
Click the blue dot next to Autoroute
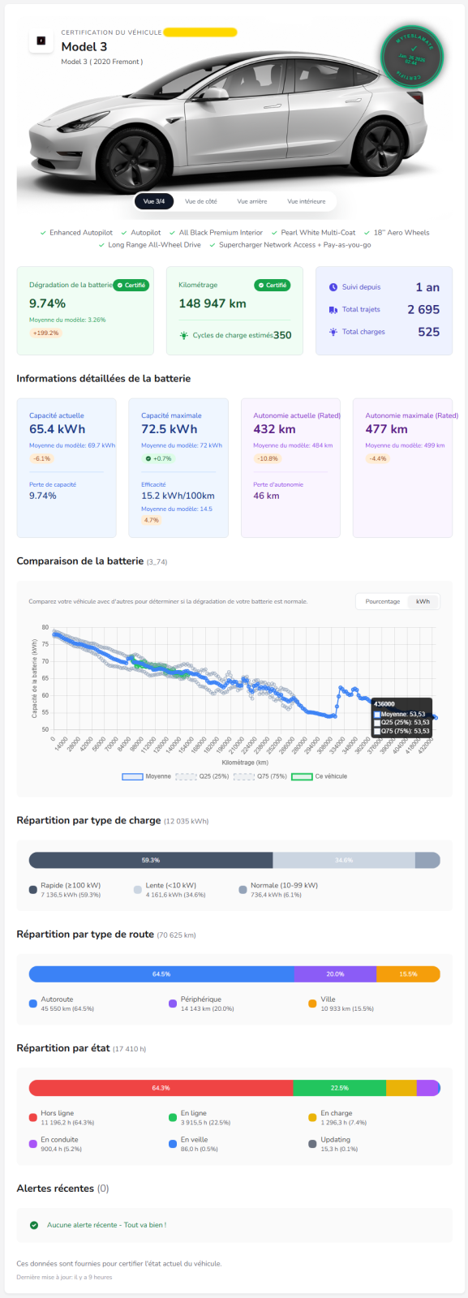click(33, 1004)
